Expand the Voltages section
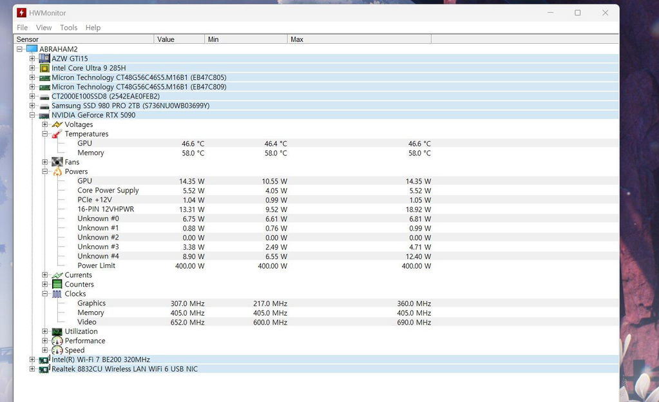 click(x=45, y=124)
